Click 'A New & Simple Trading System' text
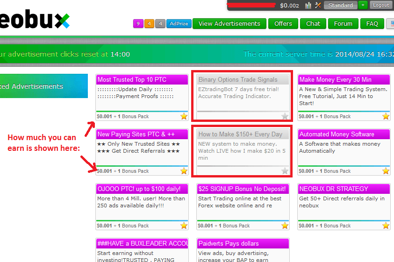 343,89
